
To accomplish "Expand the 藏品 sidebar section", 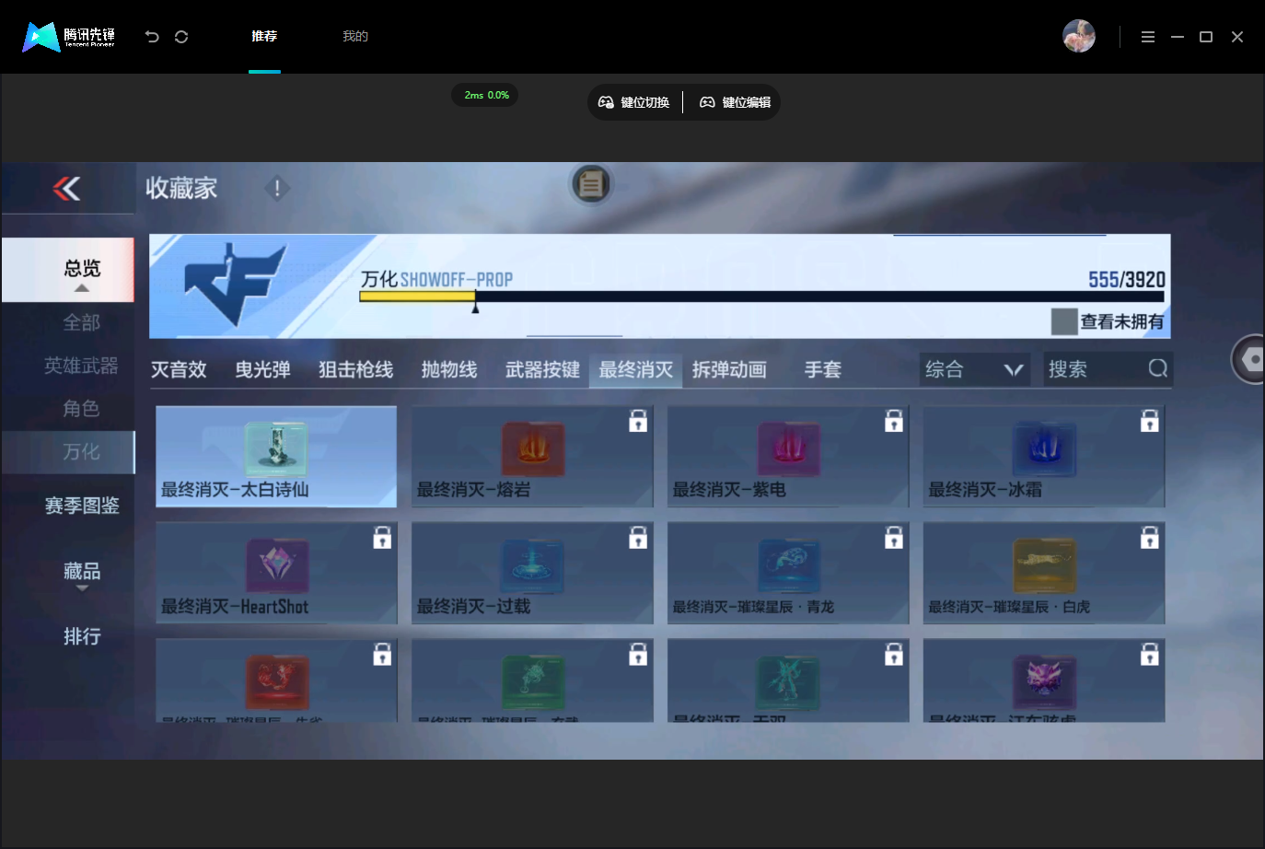I will [x=82, y=587].
